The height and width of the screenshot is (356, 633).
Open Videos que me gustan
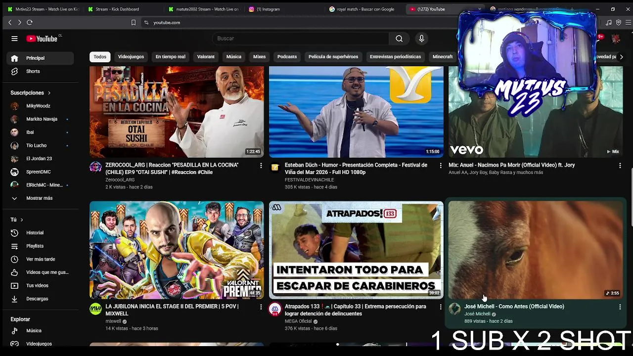coord(40,272)
